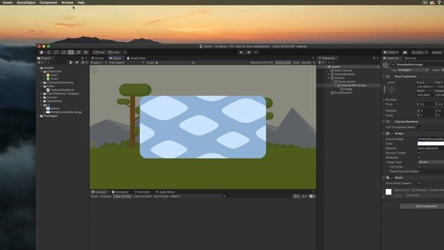Select the Rect tool in toolbar
This screenshot has height=250, width=444.
tap(71, 53)
